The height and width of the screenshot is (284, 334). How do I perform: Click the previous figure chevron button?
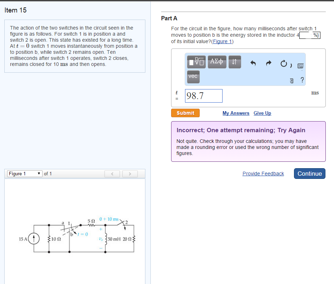[x=112, y=174]
